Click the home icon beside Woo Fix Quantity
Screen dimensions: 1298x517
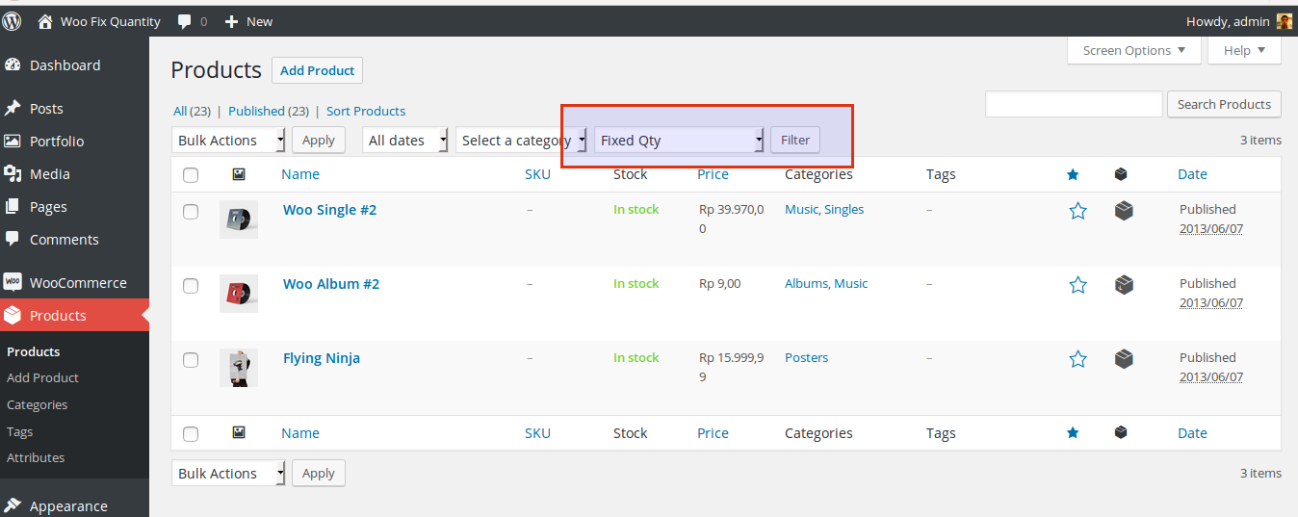pos(45,21)
